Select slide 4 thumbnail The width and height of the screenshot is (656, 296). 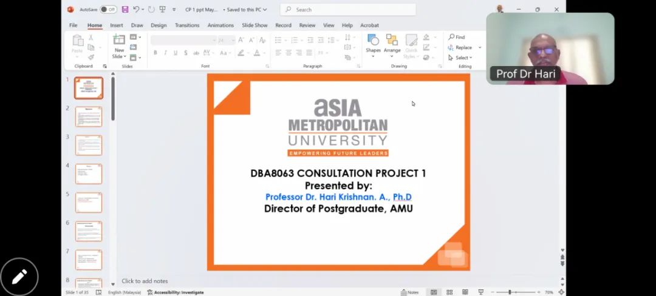(x=89, y=174)
